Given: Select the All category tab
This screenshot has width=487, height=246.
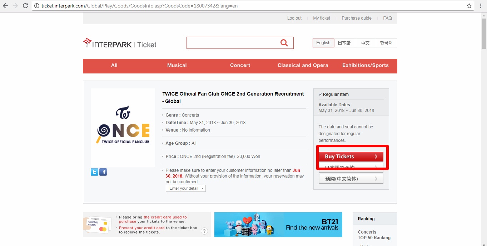Looking at the screenshot, I should coord(114,65).
